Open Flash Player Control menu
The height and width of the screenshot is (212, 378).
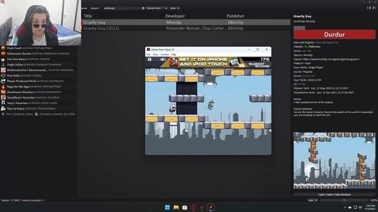click(165, 55)
